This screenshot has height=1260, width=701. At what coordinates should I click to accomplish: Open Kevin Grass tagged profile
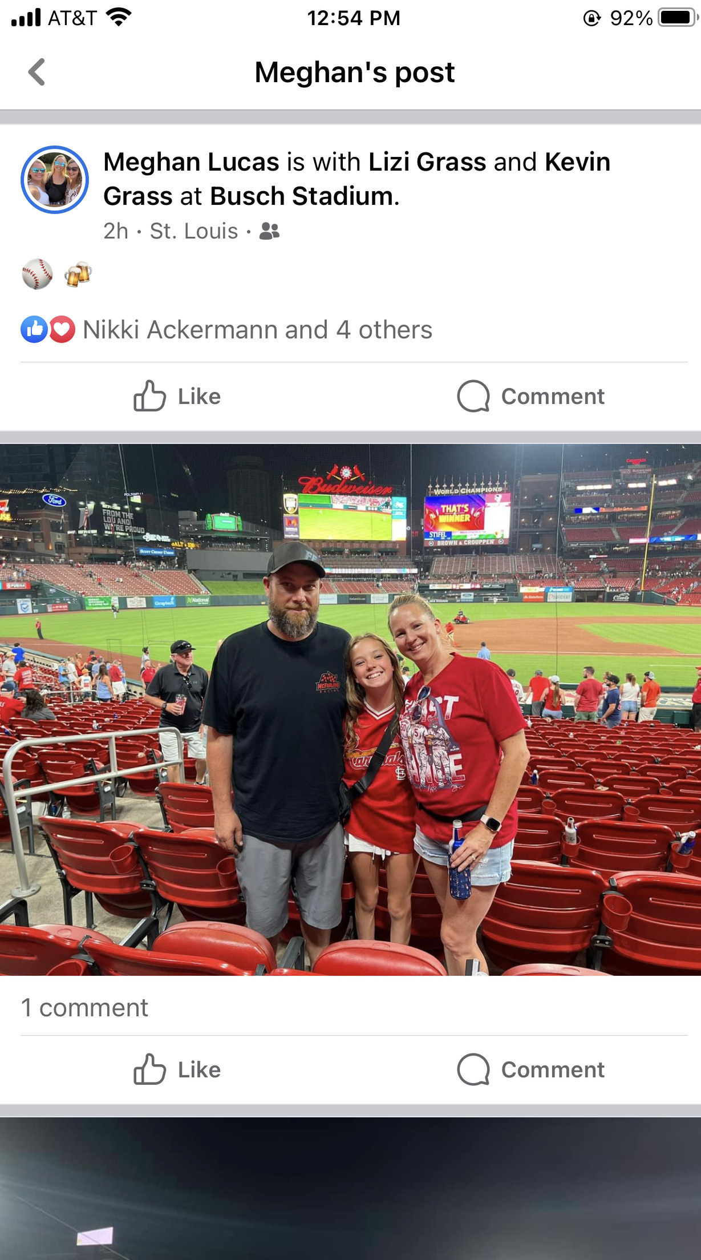(356, 179)
